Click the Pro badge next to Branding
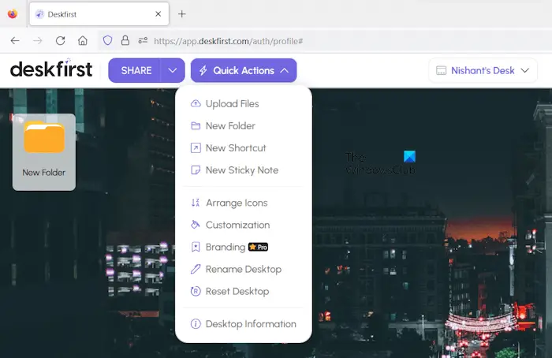552x358 pixels. click(x=259, y=247)
